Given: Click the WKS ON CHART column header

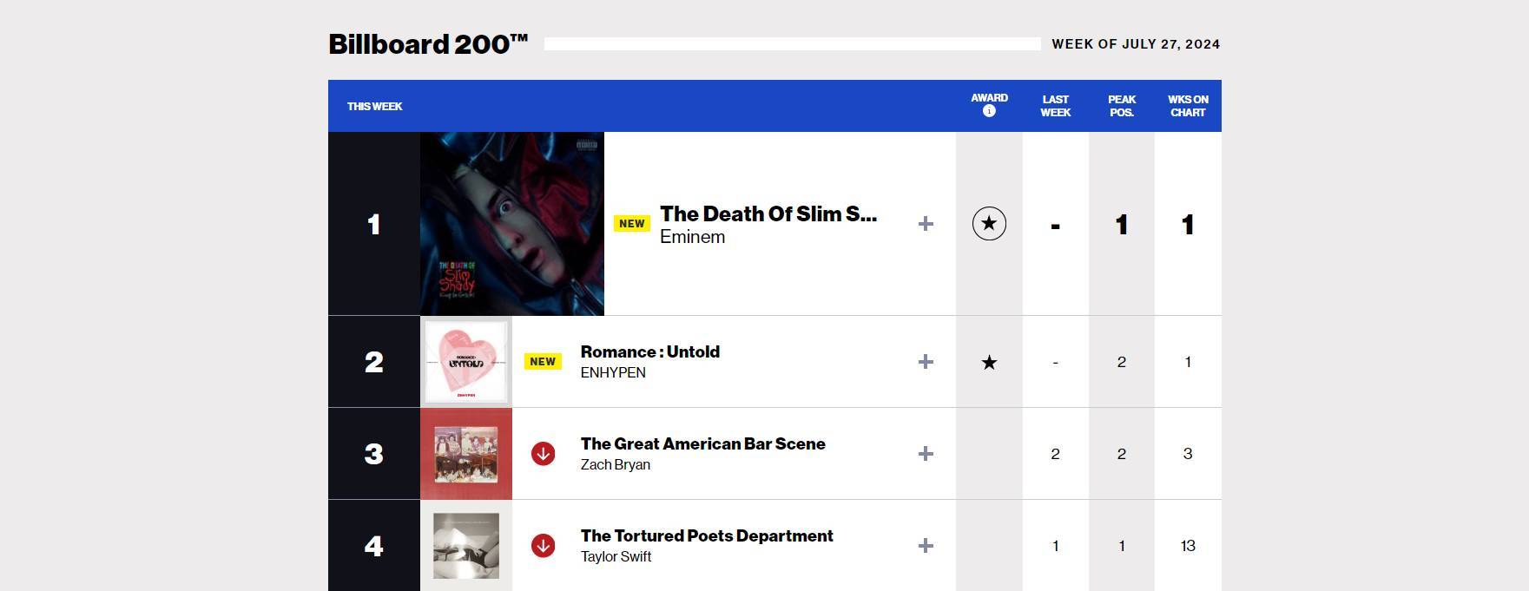Looking at the screenshot, I should click(x=1188, y=106).
